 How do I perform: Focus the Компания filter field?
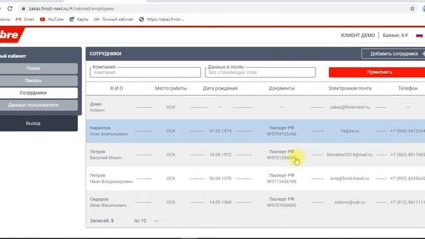(145, 72)
